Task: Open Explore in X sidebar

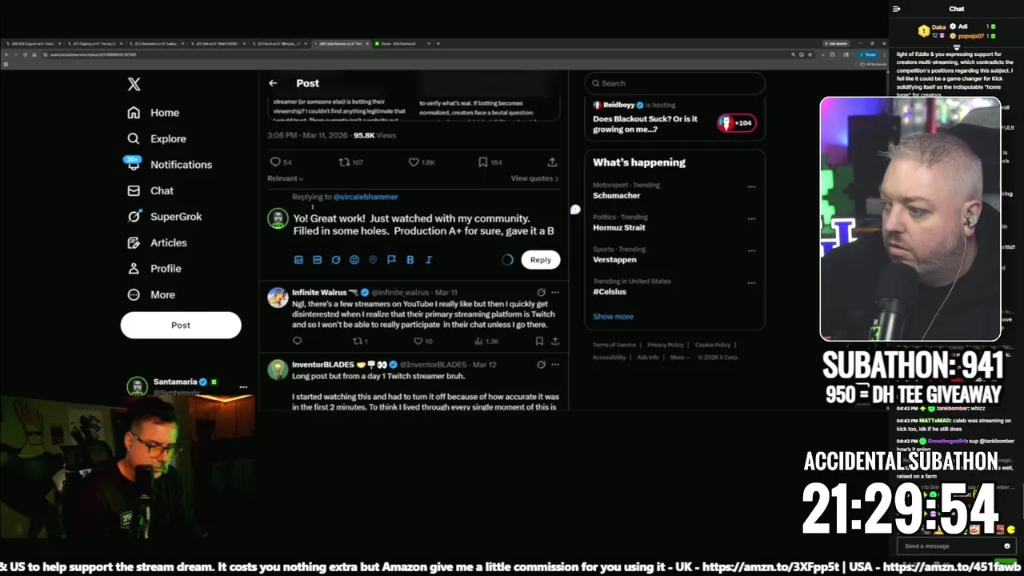Action: click(156, 138)
